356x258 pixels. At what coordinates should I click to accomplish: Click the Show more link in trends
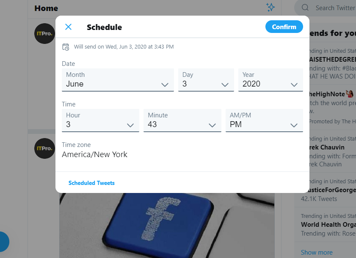(x=316, y=252)
